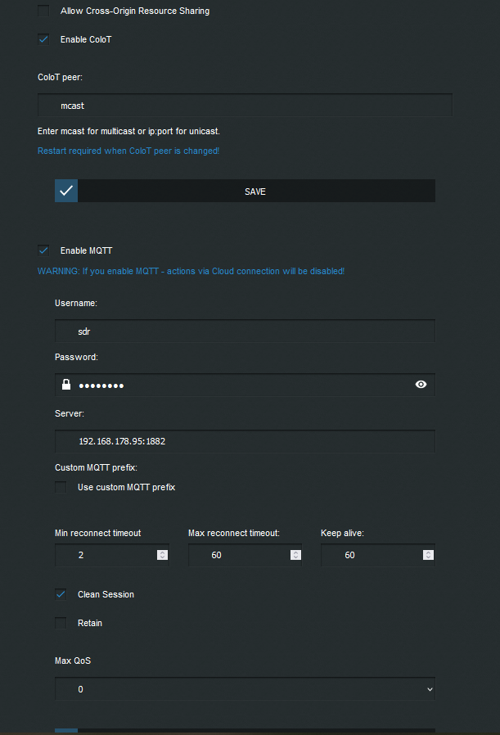Enable the Retain checkbox
This screenshot has width=500, height=735.
[61, 623]
